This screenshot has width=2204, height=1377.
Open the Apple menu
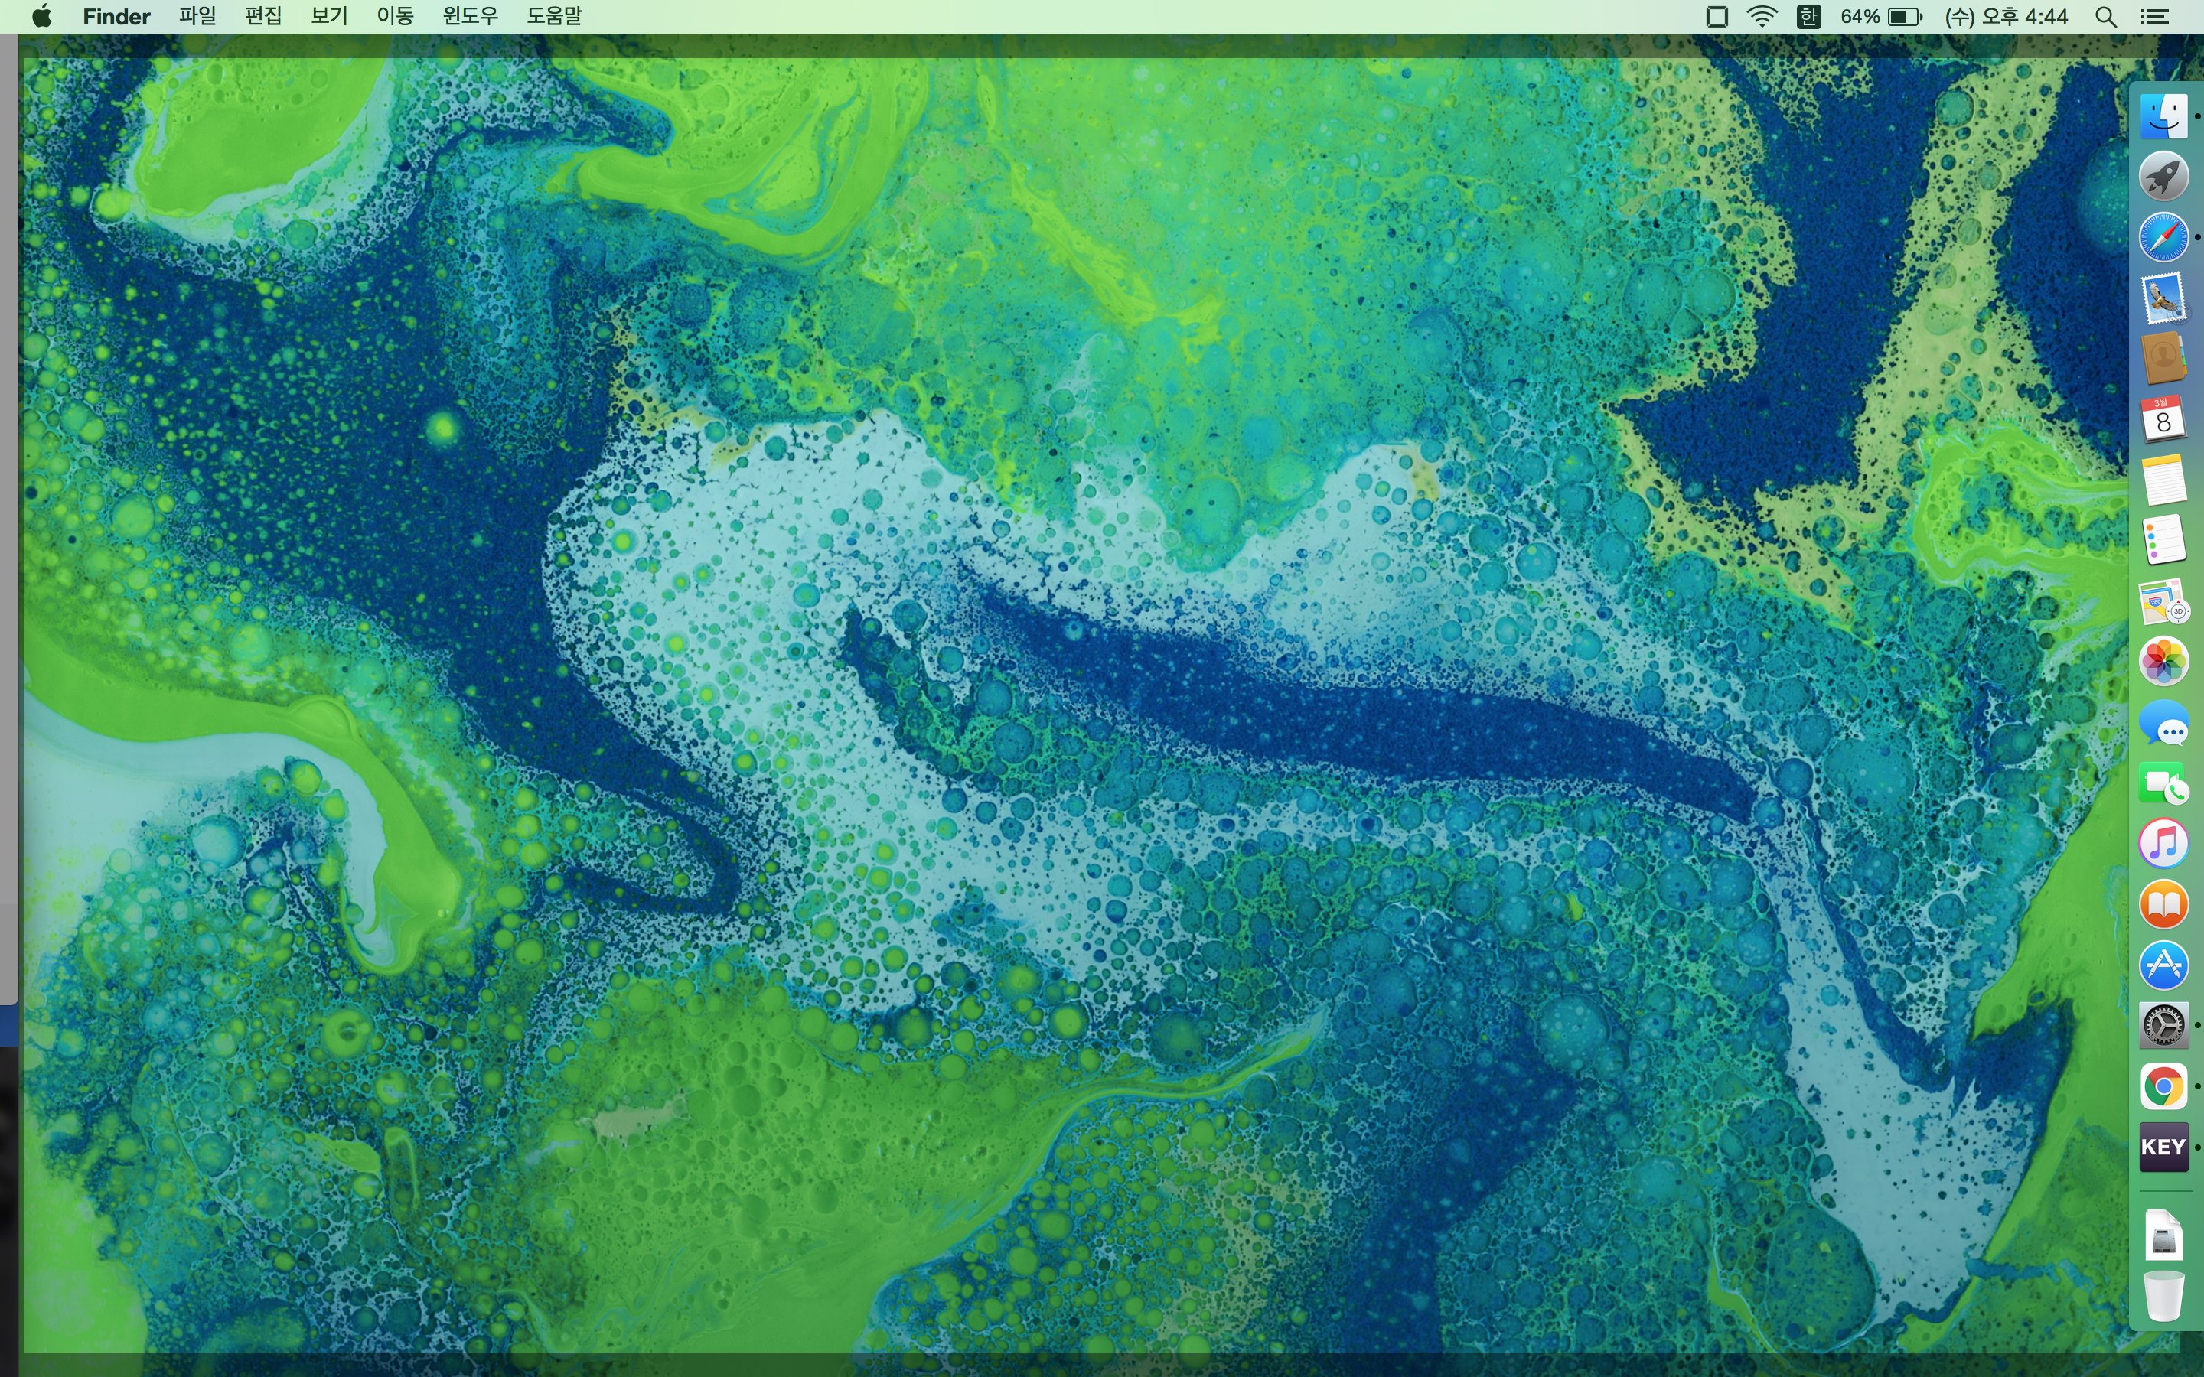click(x=41, y=16)
